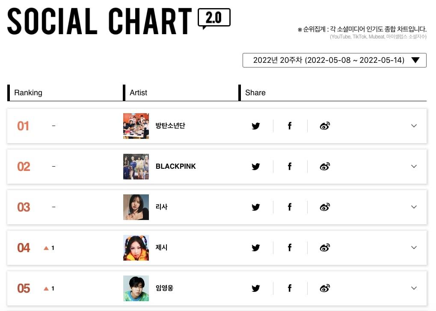
Task: Share 리사 on Facebook
Action: tap(290, 207)
